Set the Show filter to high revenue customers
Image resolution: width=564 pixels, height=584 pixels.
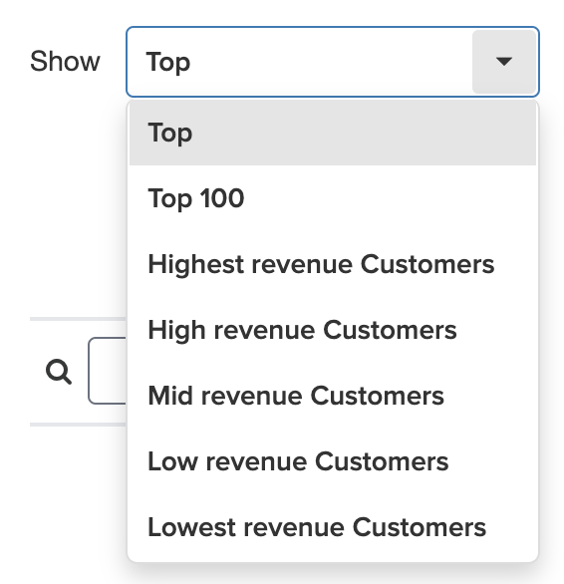333,330
